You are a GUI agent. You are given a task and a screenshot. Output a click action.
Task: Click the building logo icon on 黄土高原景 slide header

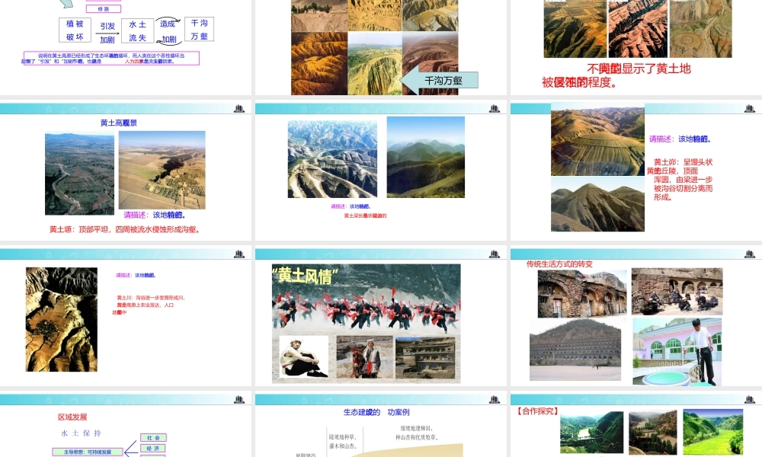point(239,108)
